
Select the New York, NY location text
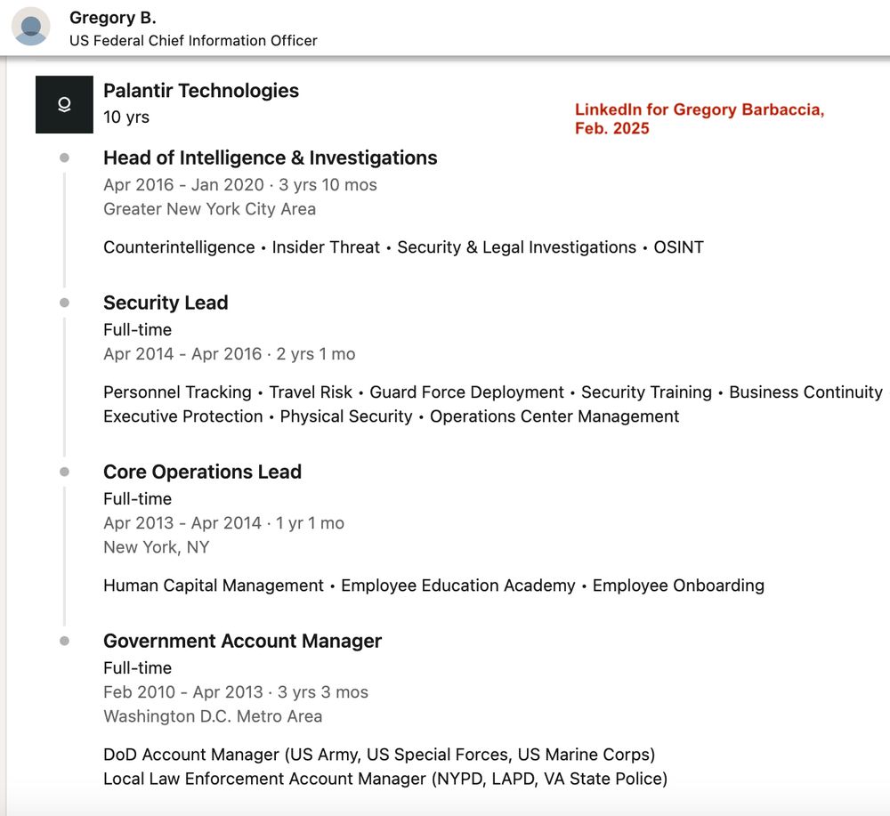tap(156, 547)
